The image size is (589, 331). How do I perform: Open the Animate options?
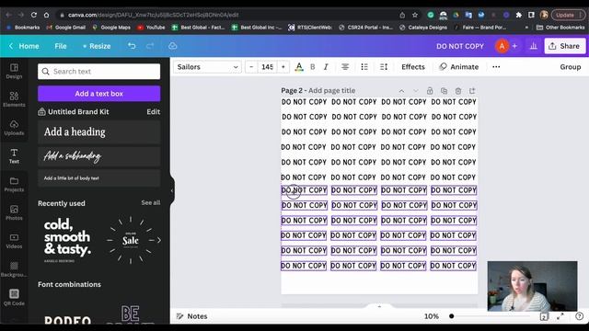coord(459,67)
